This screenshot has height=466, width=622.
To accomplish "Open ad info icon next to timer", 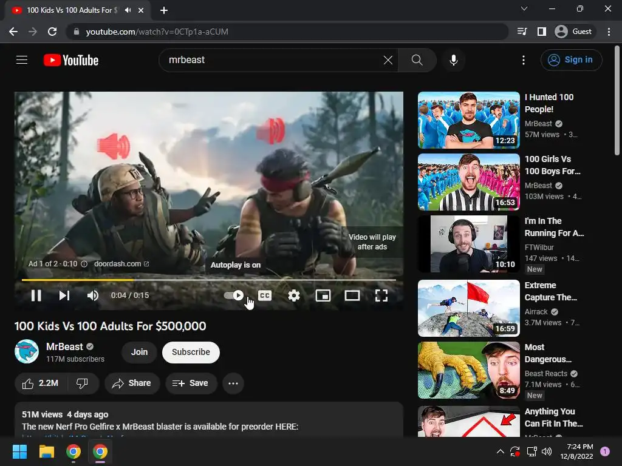I will coord(84,264).
